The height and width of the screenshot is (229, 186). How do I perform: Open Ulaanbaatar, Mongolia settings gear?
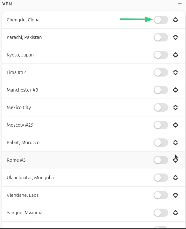[x=175, y=178]
